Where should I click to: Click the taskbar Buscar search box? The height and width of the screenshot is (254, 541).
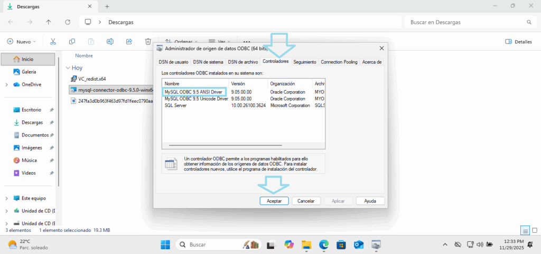pos(219,245)
